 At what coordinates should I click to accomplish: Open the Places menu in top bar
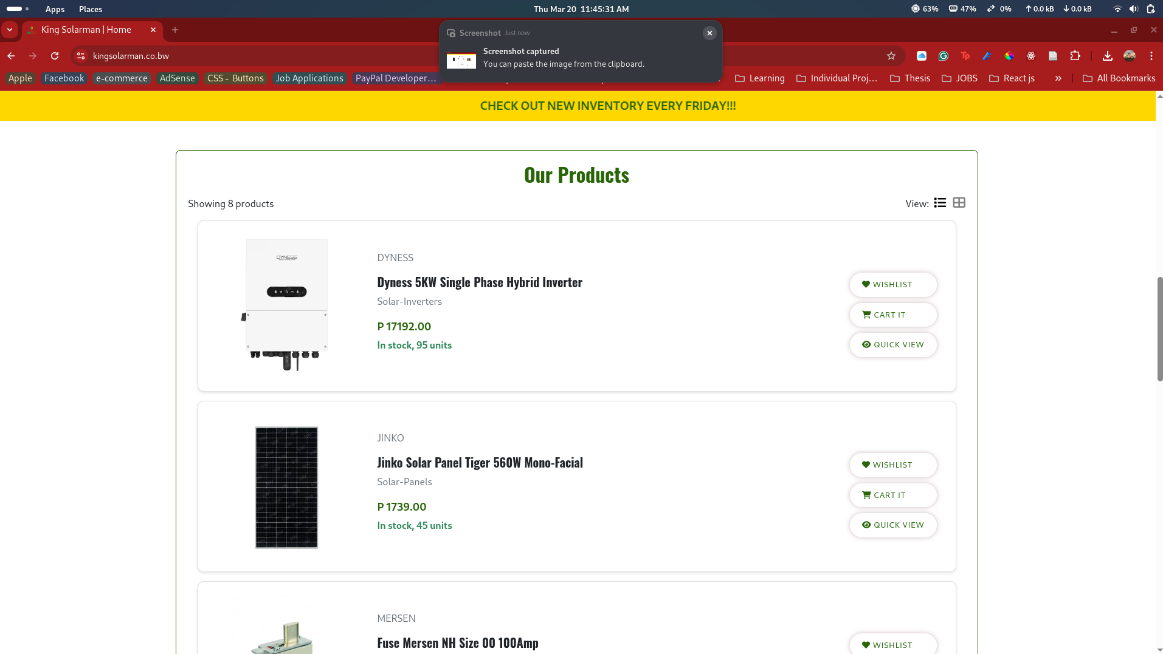(91, 9)
